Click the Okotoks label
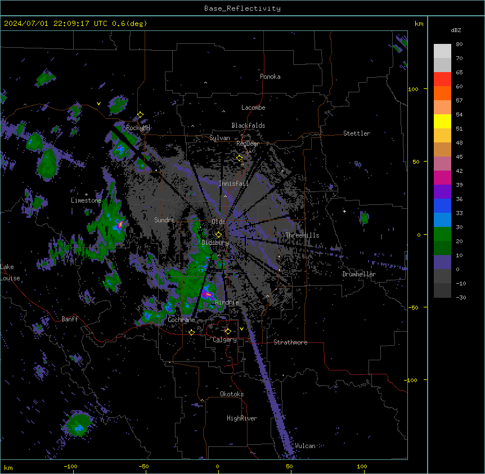Image resolution: width=485 pixels, height=474 pixels. [x=232, y=394]
